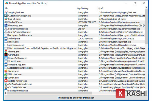Select the Fab_x64.exe icon

tap(6, 19)
